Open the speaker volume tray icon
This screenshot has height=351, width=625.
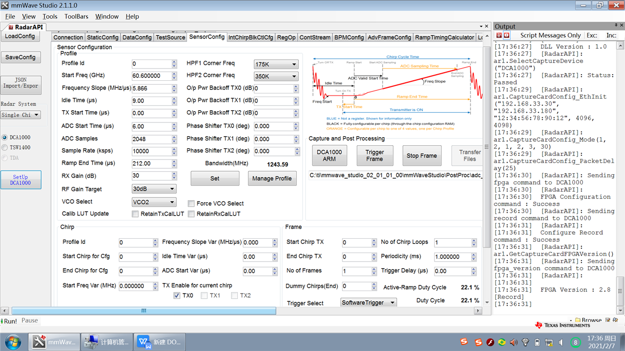tap(513, 342)
